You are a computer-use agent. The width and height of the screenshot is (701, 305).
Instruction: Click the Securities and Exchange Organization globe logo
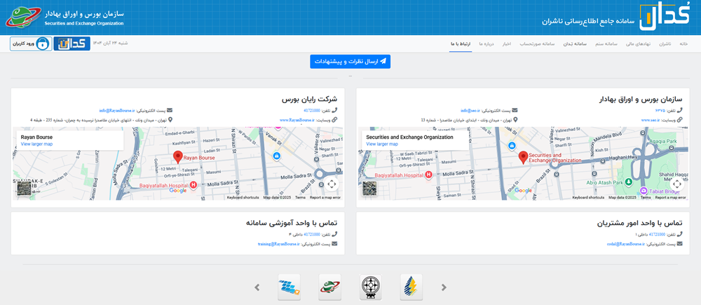(20, 17)
